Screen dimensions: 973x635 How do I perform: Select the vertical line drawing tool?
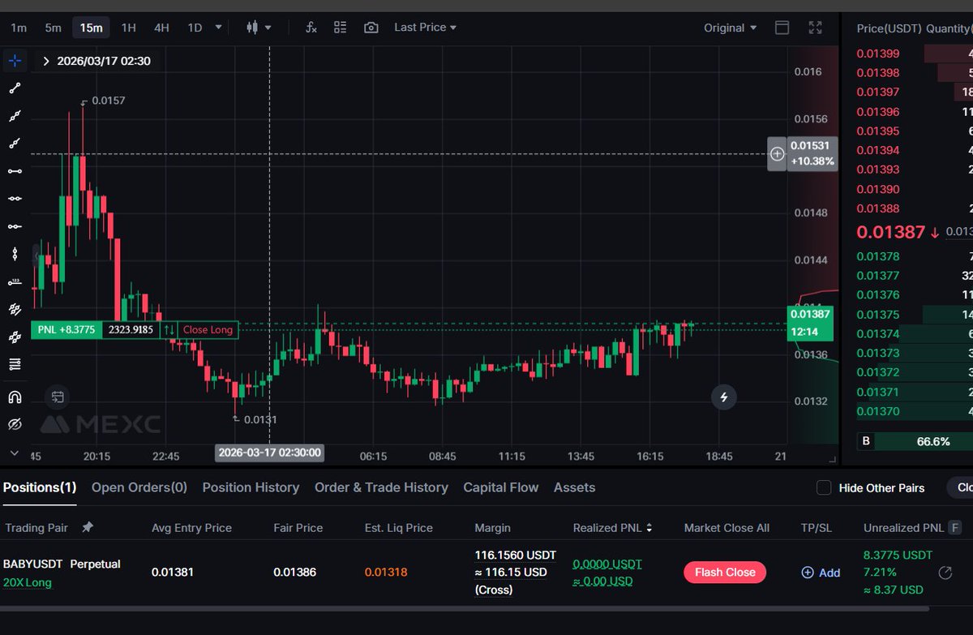coord(15,254)
